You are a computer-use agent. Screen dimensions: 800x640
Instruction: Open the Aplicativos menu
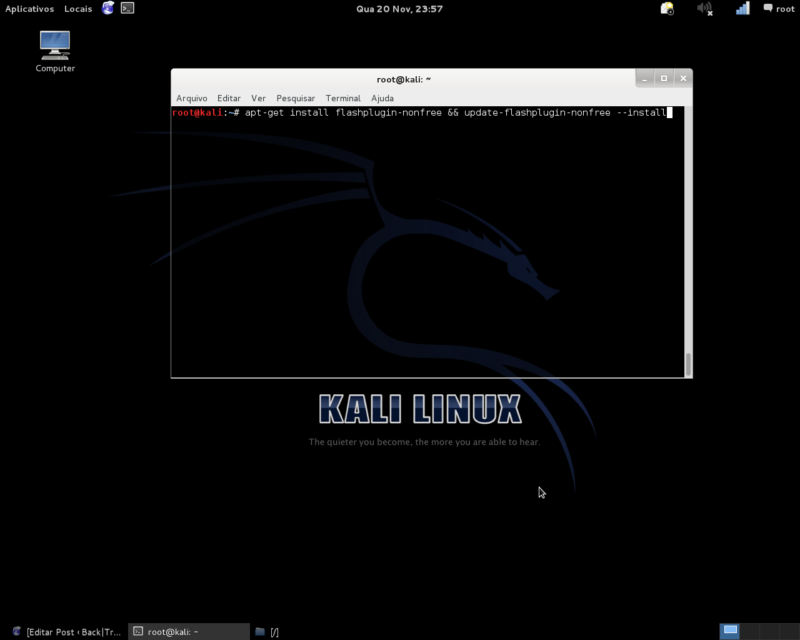click(29, 9)
